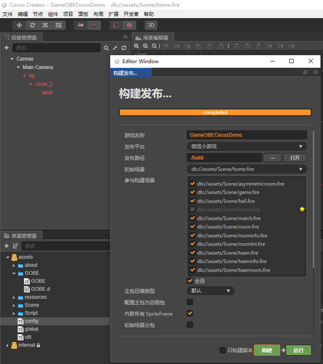Select the rect transform tool

click(x=58, y=25)
